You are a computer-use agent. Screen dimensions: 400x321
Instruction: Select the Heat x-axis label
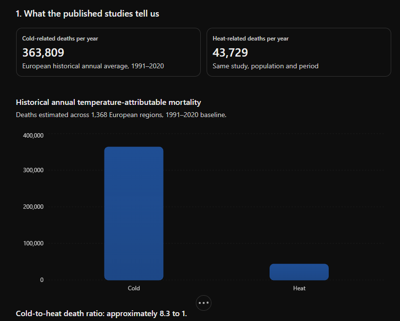(x=299, y=288)
